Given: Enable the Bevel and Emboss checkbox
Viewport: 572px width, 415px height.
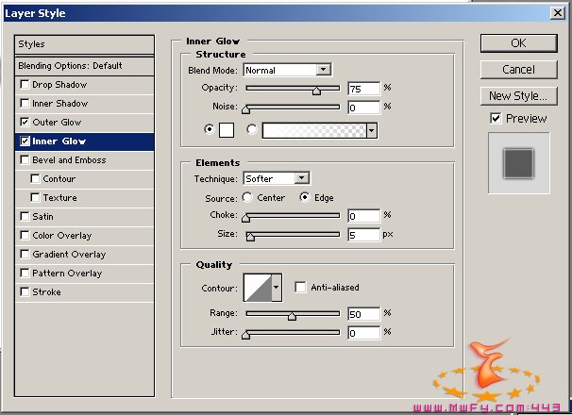Looking at the screenshot, I should (x=25, y=160).
